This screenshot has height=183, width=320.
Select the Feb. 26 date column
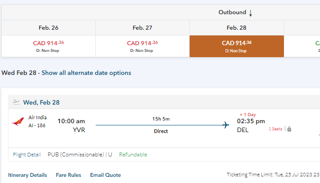click(x=49, y=27)
